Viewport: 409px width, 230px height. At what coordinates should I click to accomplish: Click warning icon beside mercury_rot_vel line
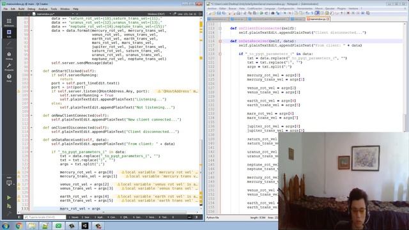(x=19, y=172)
